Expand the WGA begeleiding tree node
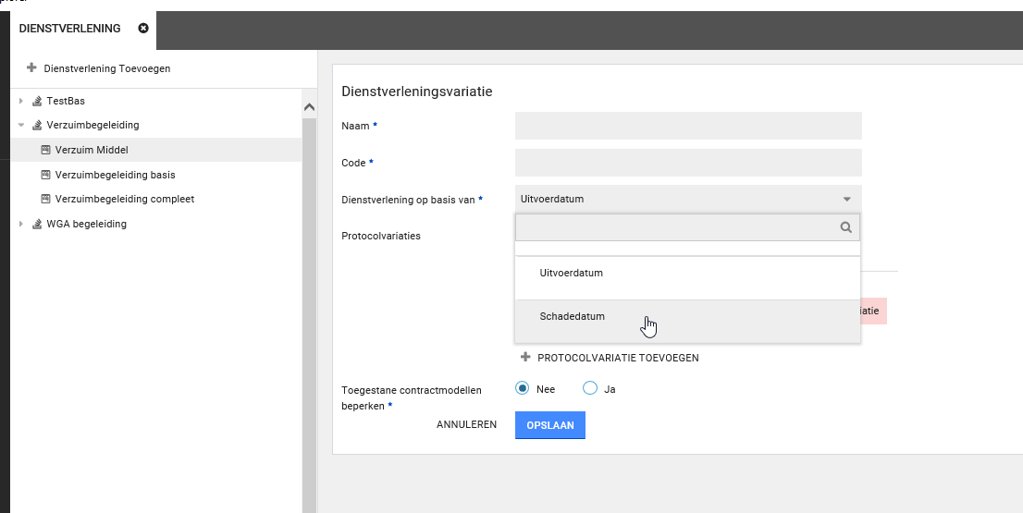 point(21,224)
